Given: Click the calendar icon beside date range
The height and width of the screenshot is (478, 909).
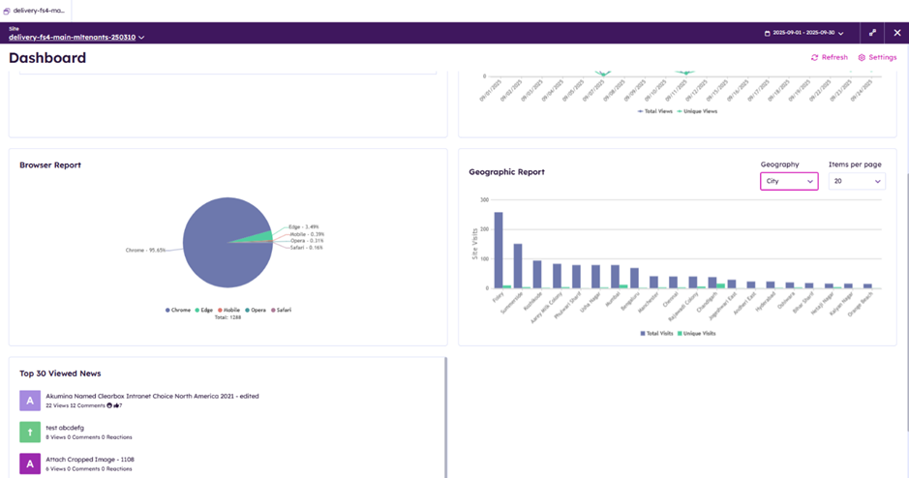Looking at the screenshot, I should 768,33.
